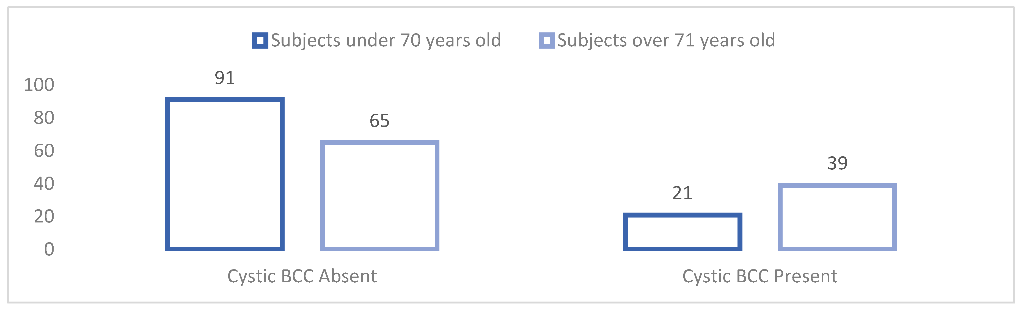Select the data label 21
The width and height of the screenshot is (1021, 312).
coord(682,193)
